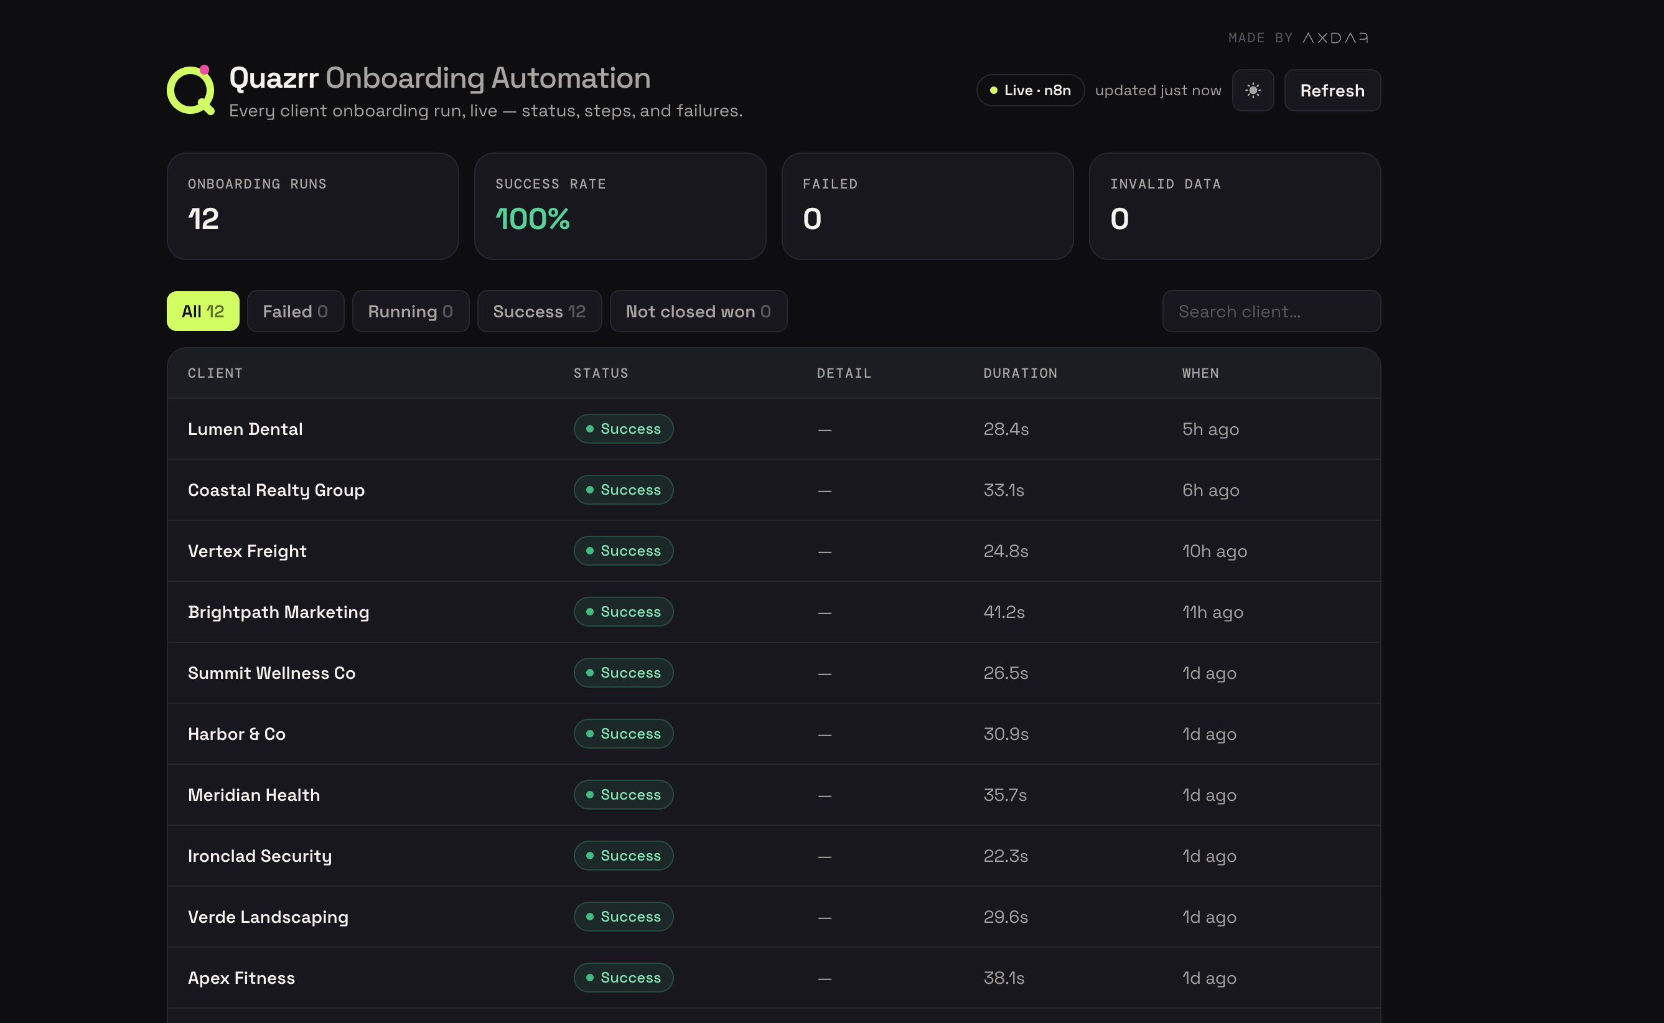This screenshot has height=1023, width=1664.
Task: Click the 38.1s duration value
Action: pos(1004,978)
